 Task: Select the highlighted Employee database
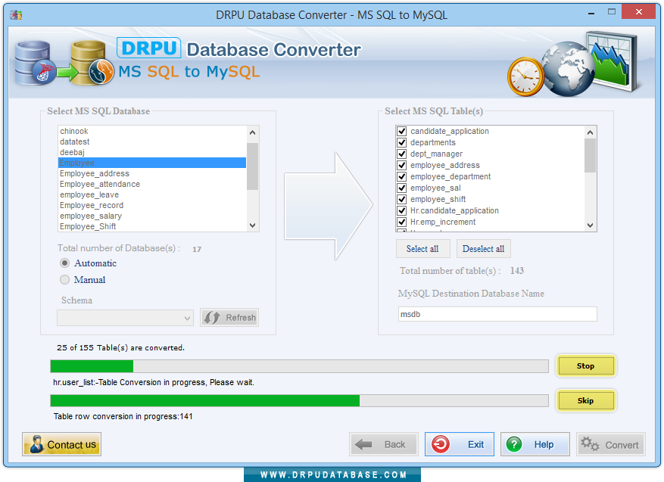[x=152, y=163]
